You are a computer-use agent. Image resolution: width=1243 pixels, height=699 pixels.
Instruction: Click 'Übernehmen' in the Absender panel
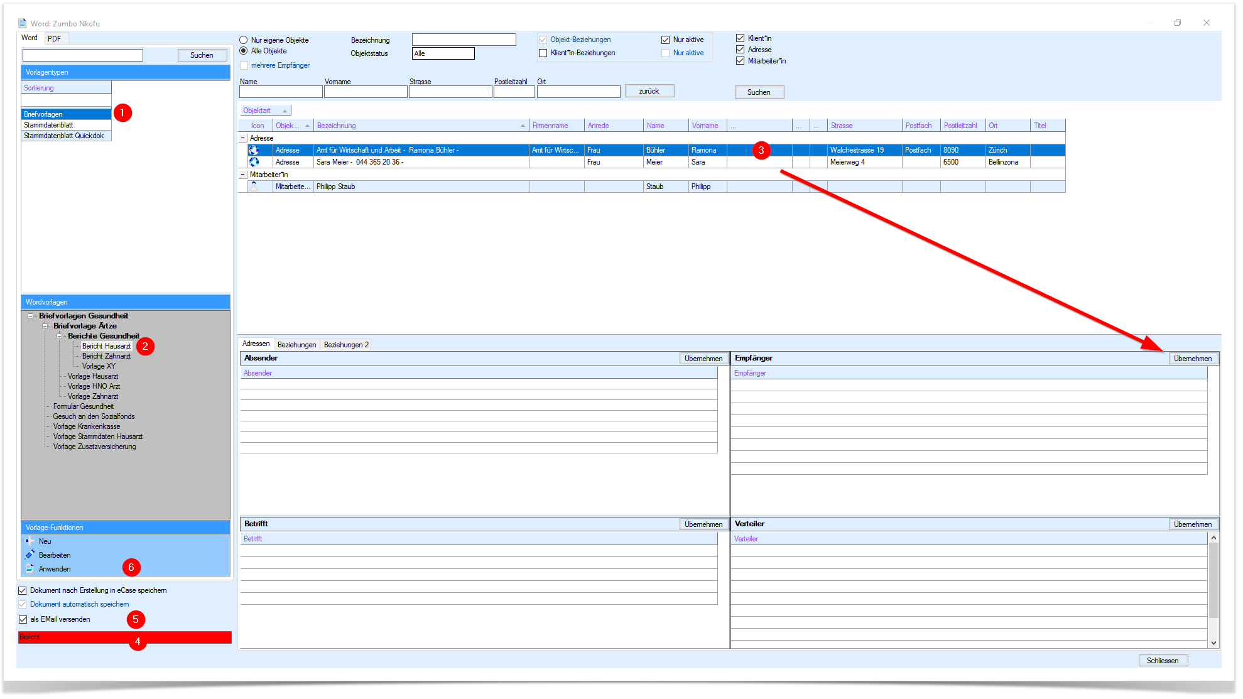(703, 359)
